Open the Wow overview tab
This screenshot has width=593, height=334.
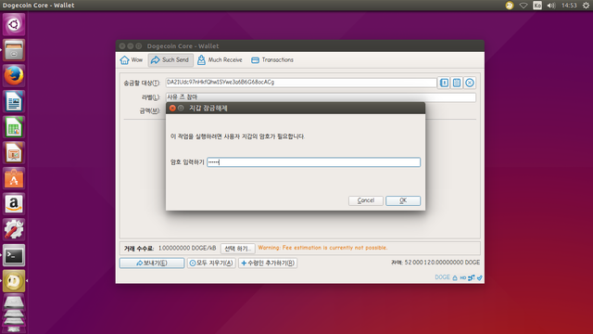pyautogui.click(x=132, y=59)
